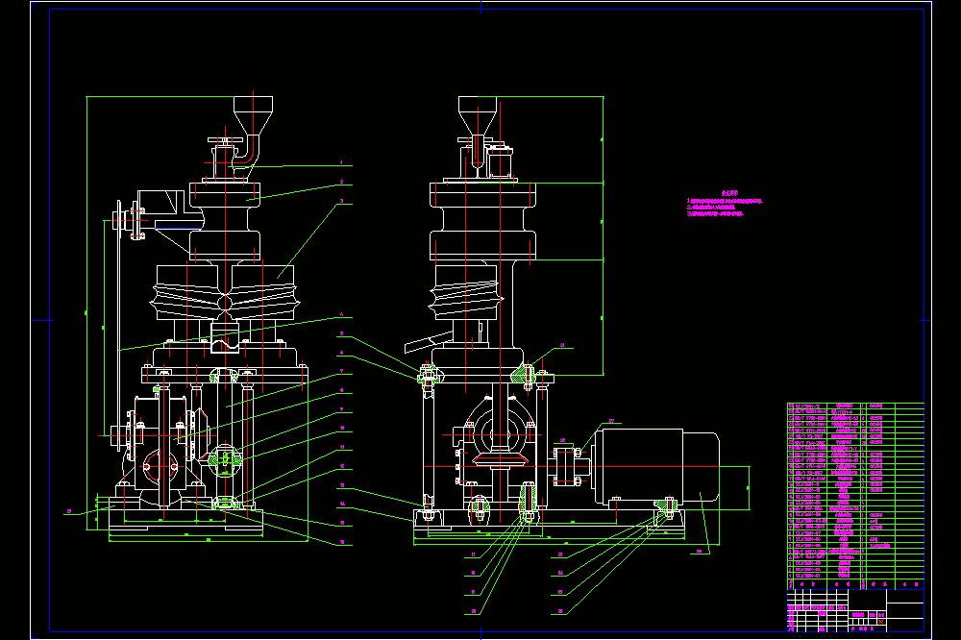
Task: Click the electric motor body in right view
Action: [655, 467]
